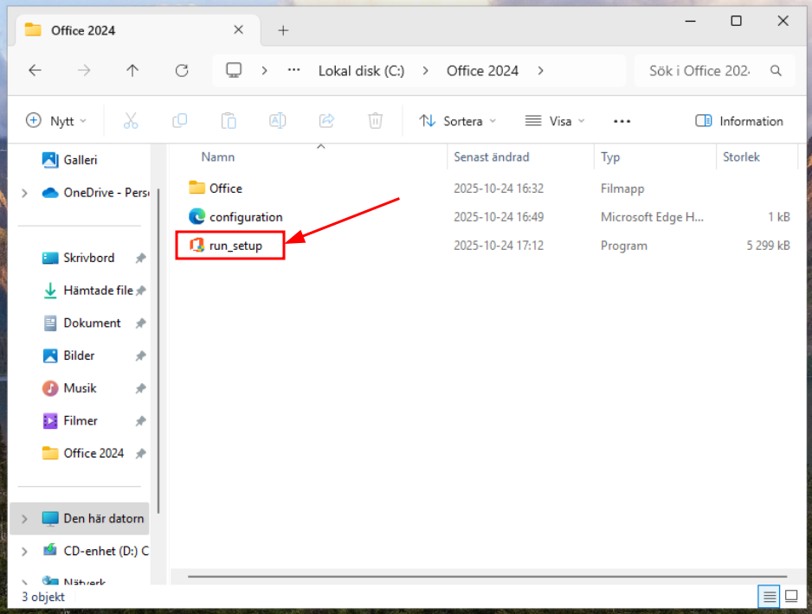Click the Share icon in toolbar
The height and width of the screenshot is (614, 812).
[326, 121]
